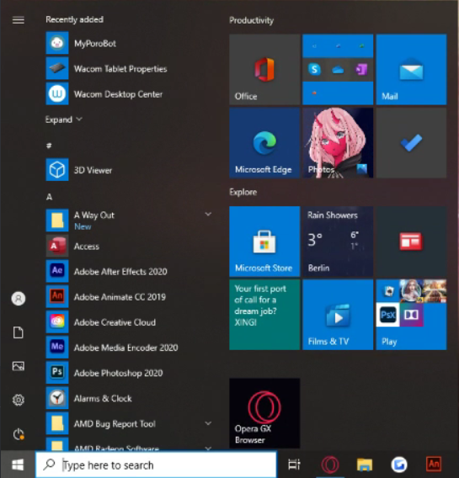The image size is (459, 478).
Task: Open the MyPoroBot app
Action: coord(128,44)
